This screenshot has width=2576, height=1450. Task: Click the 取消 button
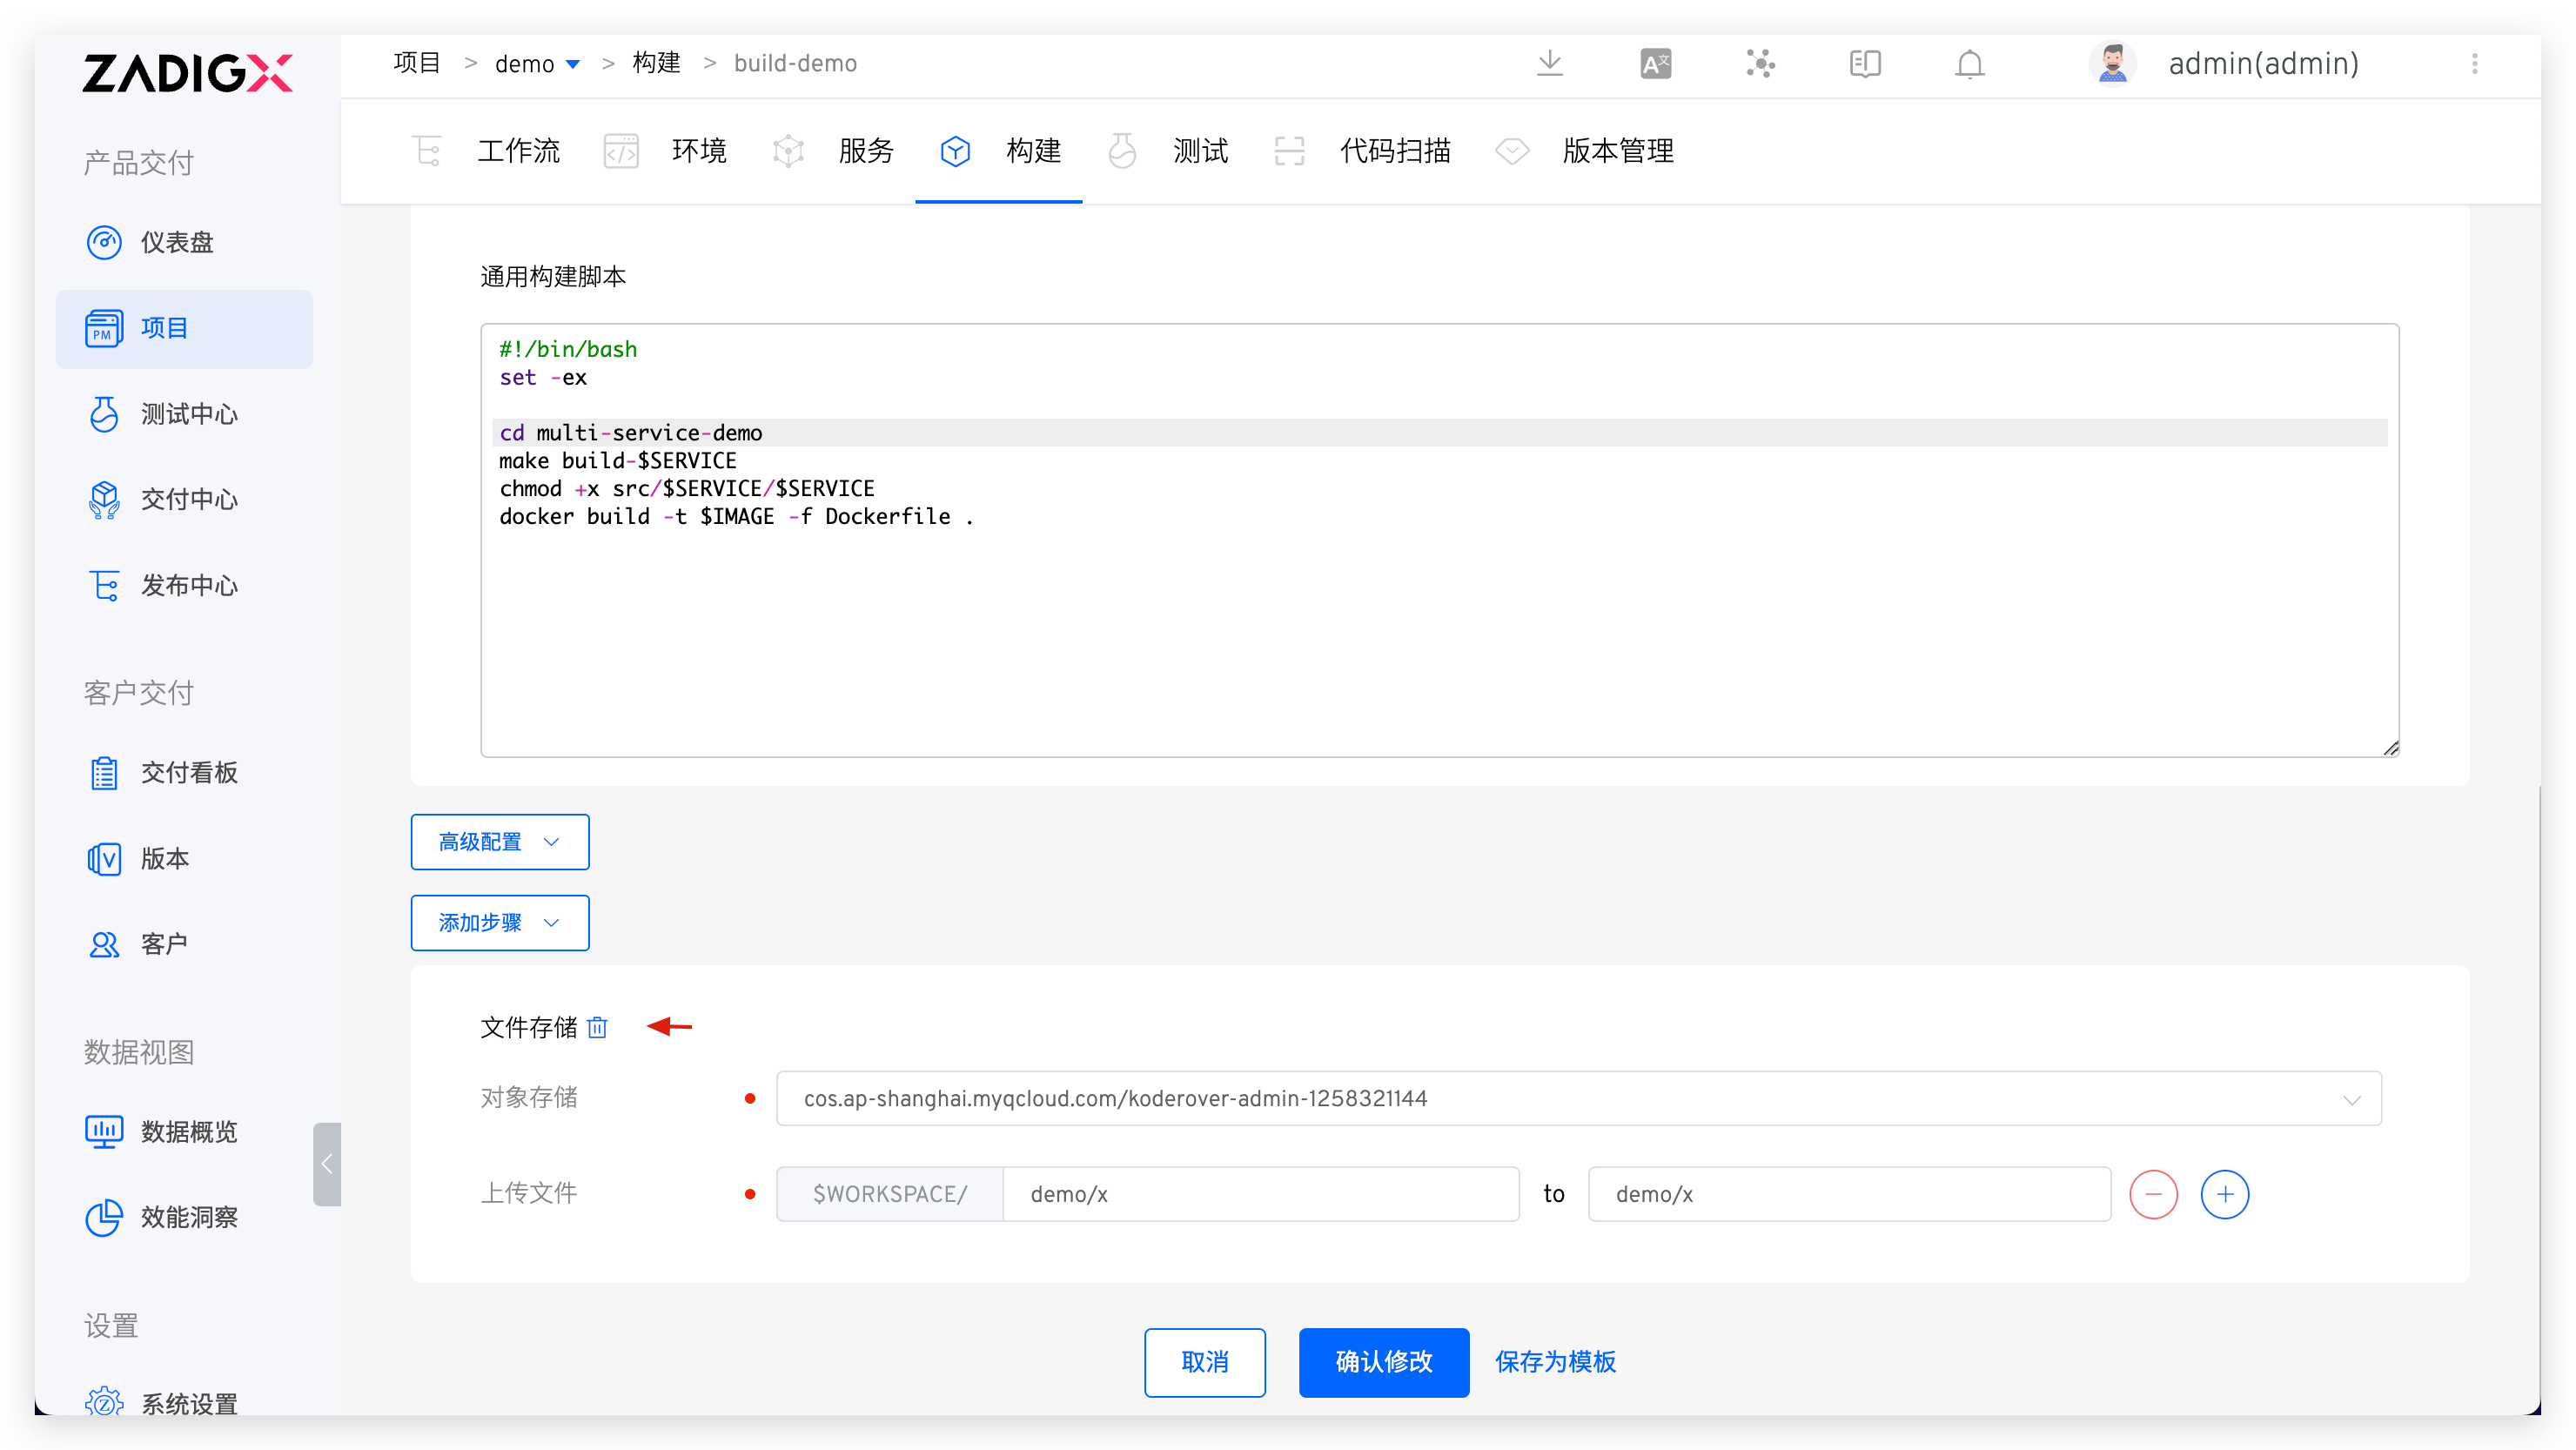[1204, 1362]
